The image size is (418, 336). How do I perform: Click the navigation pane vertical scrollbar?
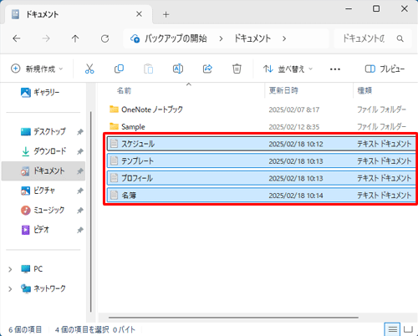[x=91, y=211]
